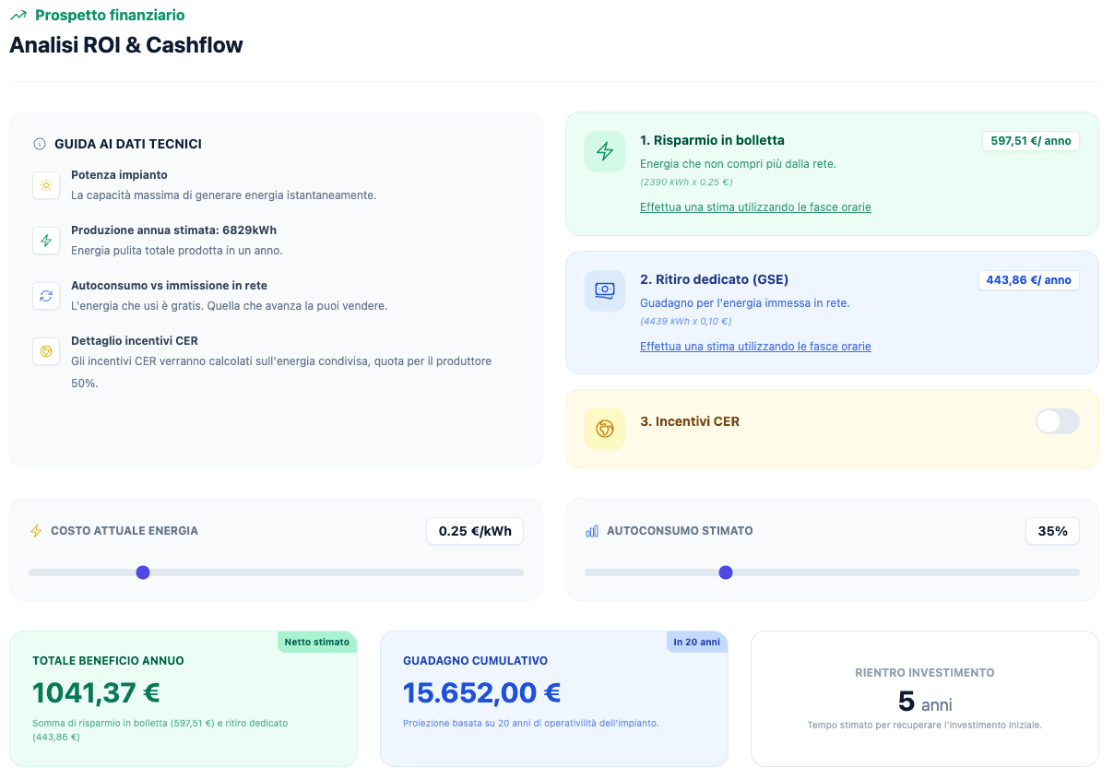
Task: Open fasce orarie estimate link under Ritiro dedicato
Action: pyautogui.click(x=755, y=347)
